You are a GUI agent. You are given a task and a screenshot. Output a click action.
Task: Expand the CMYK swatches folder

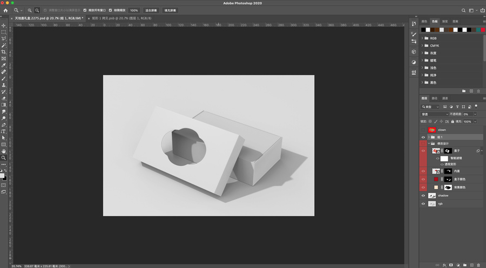click(422, 45)
